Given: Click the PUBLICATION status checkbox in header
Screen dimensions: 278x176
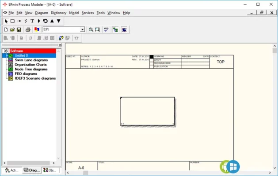Looking at the screenshot, I should 152,66.
